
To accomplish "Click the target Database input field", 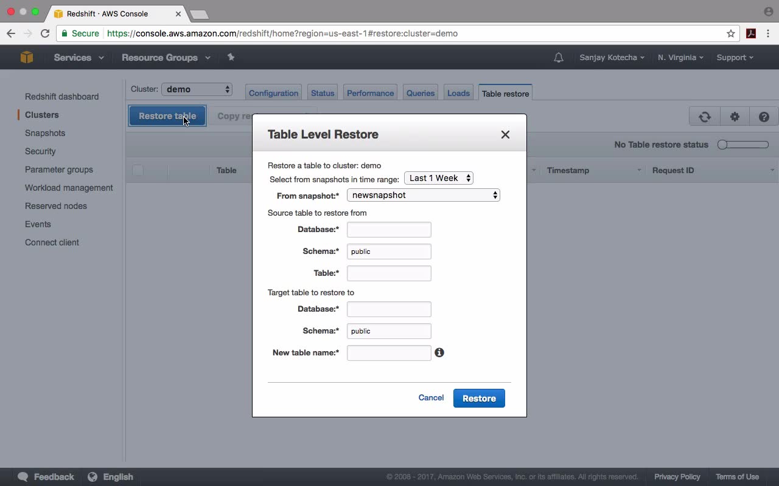I will (389, 309).
